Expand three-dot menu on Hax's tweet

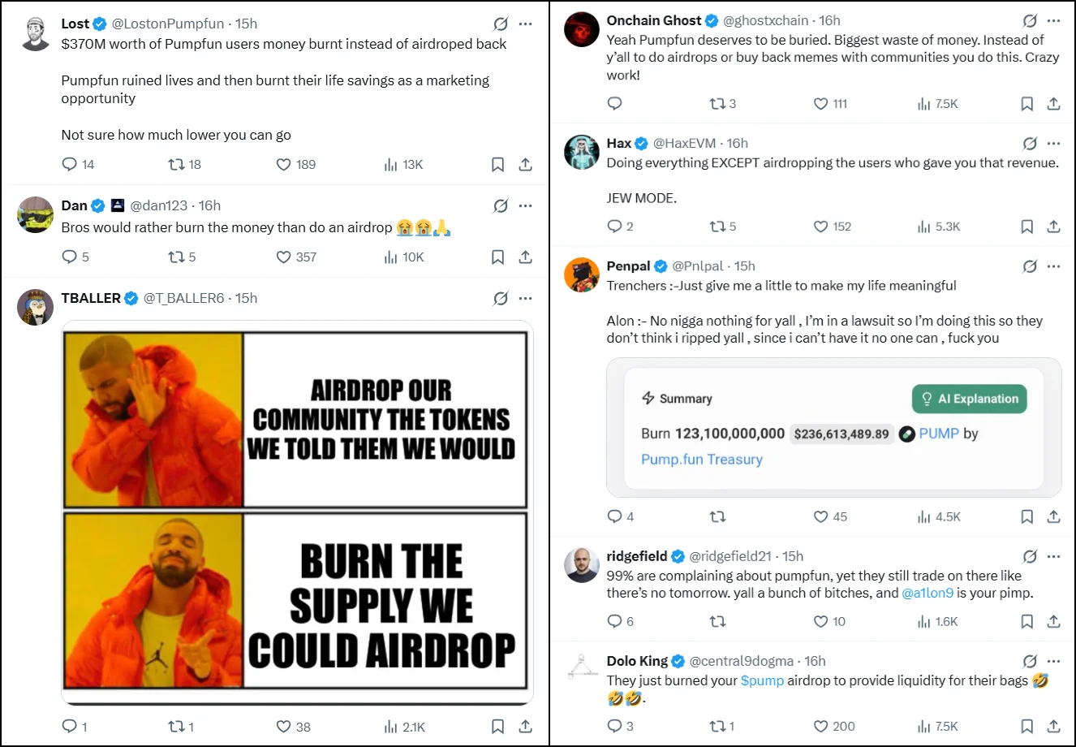click(1053, 143)
